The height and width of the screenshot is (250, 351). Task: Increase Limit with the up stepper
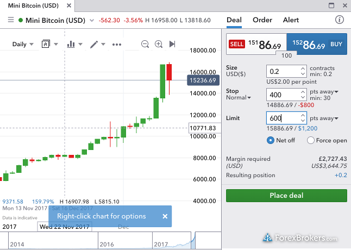(x=303, y=115)
